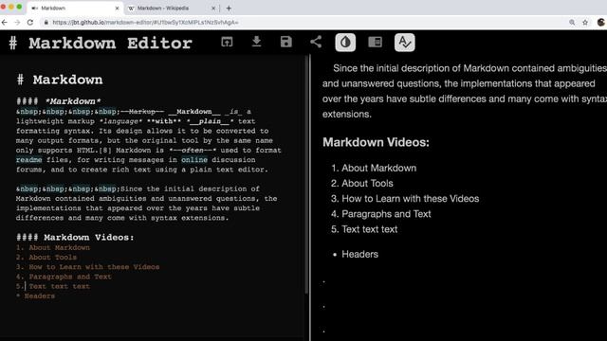Click '3. How to Learn with these Videos' source line

click(x=88, y=267)
